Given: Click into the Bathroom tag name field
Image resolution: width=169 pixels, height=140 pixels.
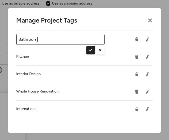Looking at the screenshot, I should (60, 39).
